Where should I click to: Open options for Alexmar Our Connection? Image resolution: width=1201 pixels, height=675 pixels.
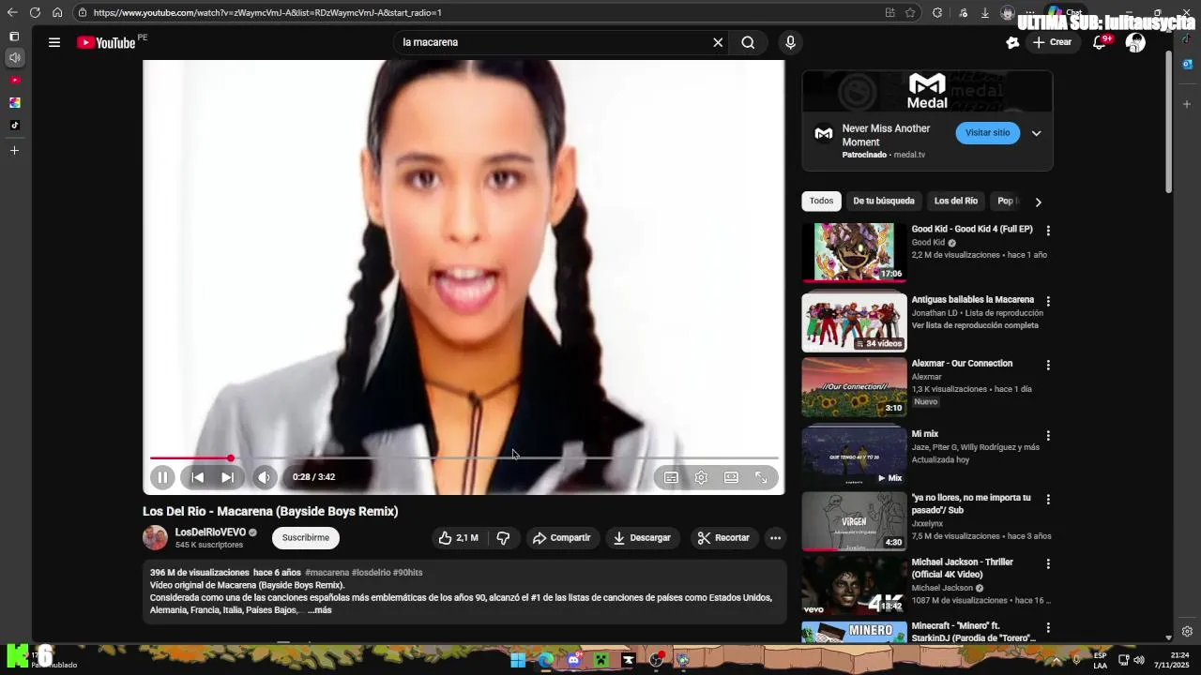1048,365
